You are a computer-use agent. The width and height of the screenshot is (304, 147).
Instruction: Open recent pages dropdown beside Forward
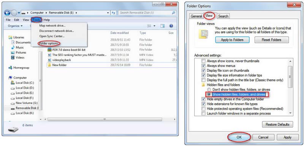point(19,13)
